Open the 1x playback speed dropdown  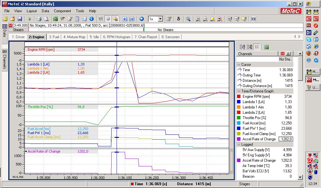pos(160,19)
